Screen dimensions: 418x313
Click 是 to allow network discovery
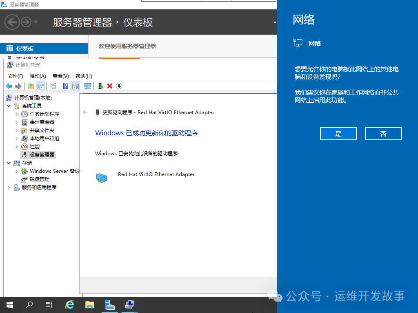pos(338,133)
